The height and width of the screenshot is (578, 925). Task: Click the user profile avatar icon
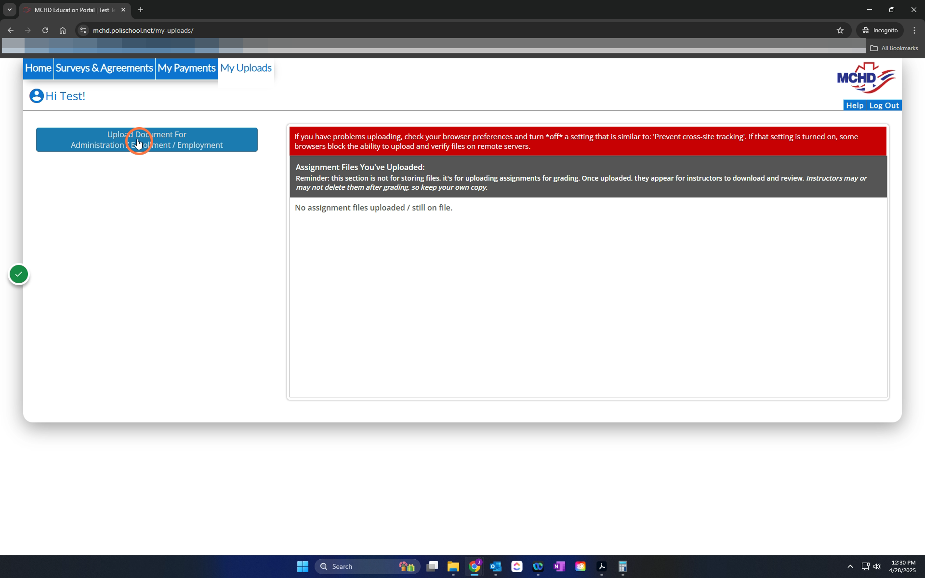point(37,96)
